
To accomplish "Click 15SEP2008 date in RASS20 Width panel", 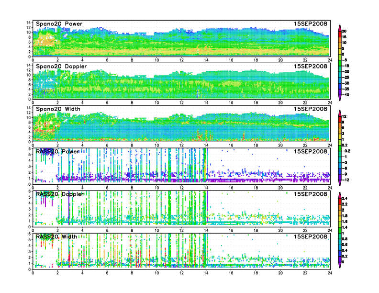I will (311, 237).
